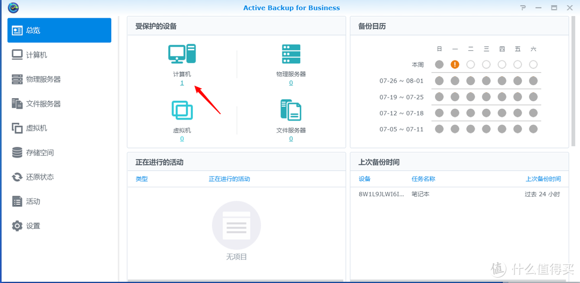This screenshot has width=580, height=283.
Task: Open the 还原状态 sidebar section
Action: coord(59,177)
